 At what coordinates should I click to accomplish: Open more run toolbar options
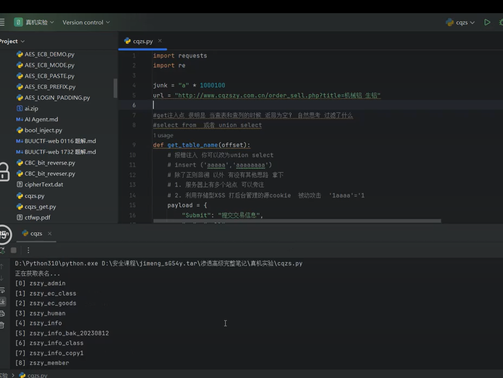point(28,250)
